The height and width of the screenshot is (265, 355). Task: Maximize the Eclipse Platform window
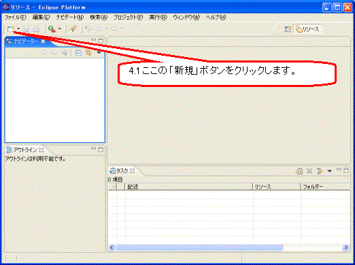tap(337, 7)
